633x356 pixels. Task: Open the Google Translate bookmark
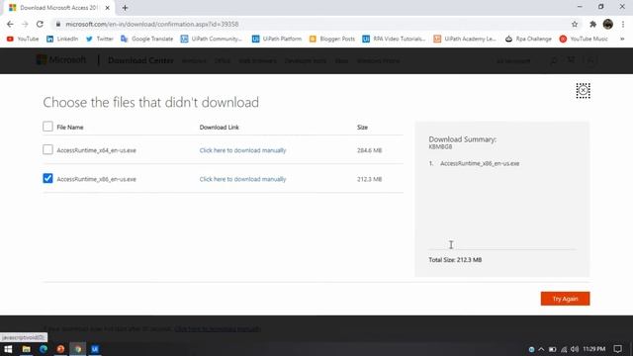click(147, 39)
